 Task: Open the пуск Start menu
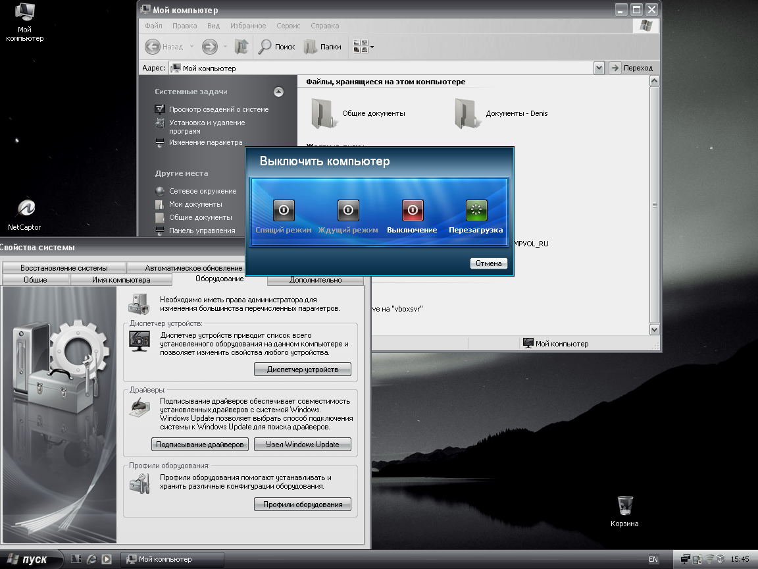(32, 559)
